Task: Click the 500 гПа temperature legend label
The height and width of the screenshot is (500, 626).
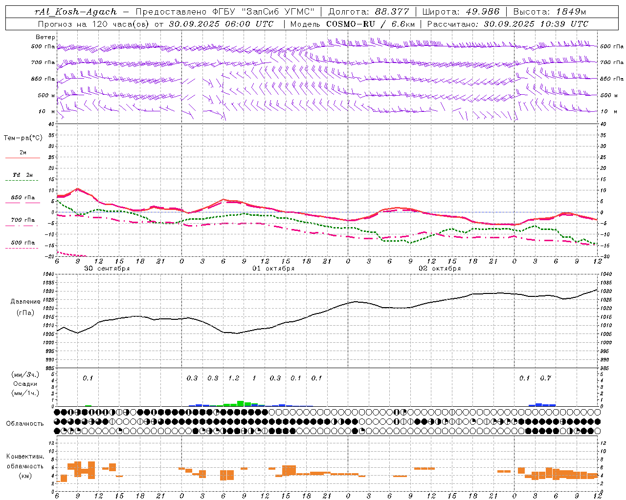Action: (x=23, y=243)
